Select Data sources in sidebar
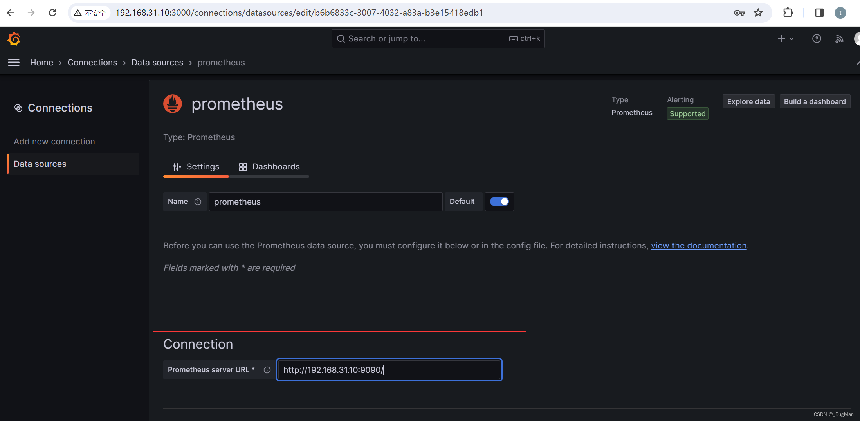Screen dimensions: 860x421 [x=73, y=164]
